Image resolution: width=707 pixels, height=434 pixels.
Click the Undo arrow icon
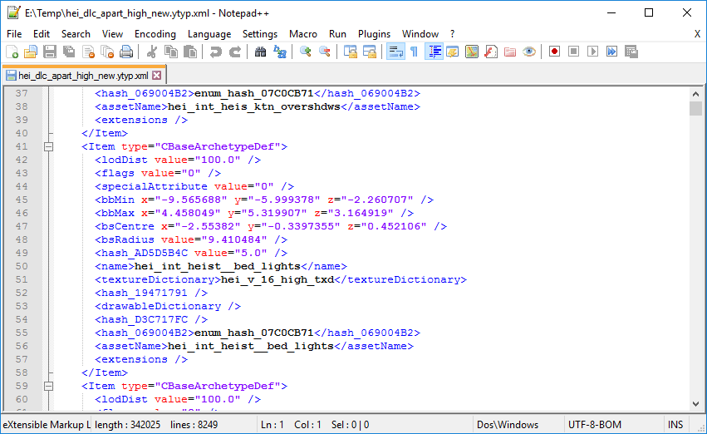[x=215, y=52]
